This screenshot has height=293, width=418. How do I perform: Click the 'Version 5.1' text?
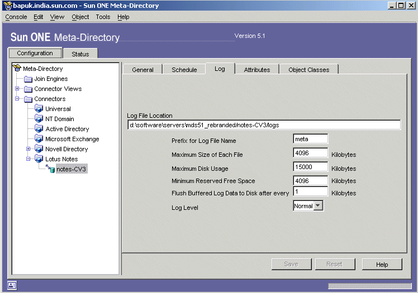[250, 36]
